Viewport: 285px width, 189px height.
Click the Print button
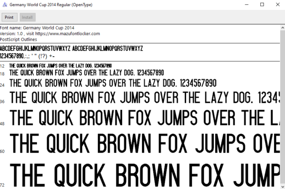pos(9,17)
